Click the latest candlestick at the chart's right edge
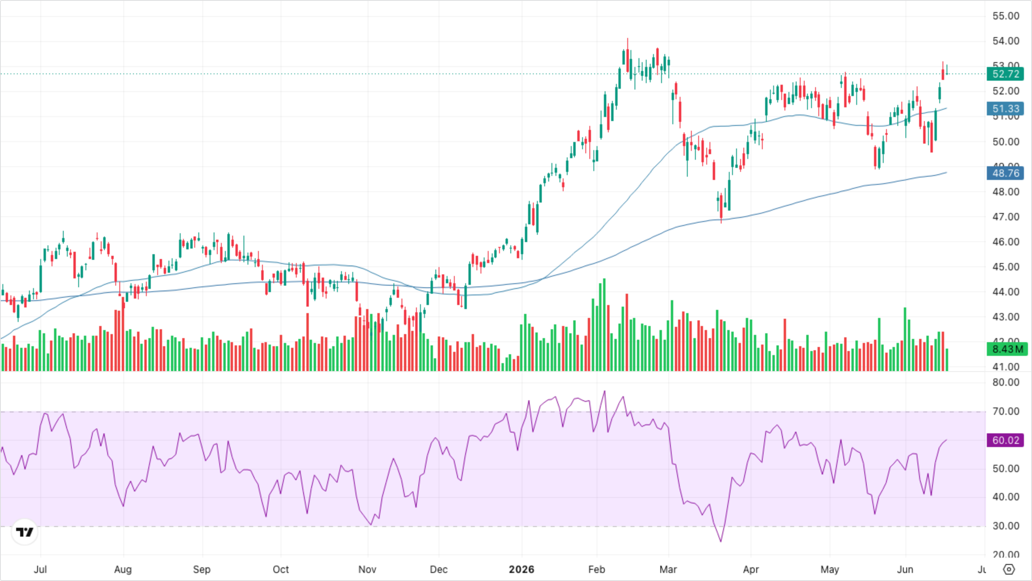Screen dimensions: 1032x581 [947, 69]
